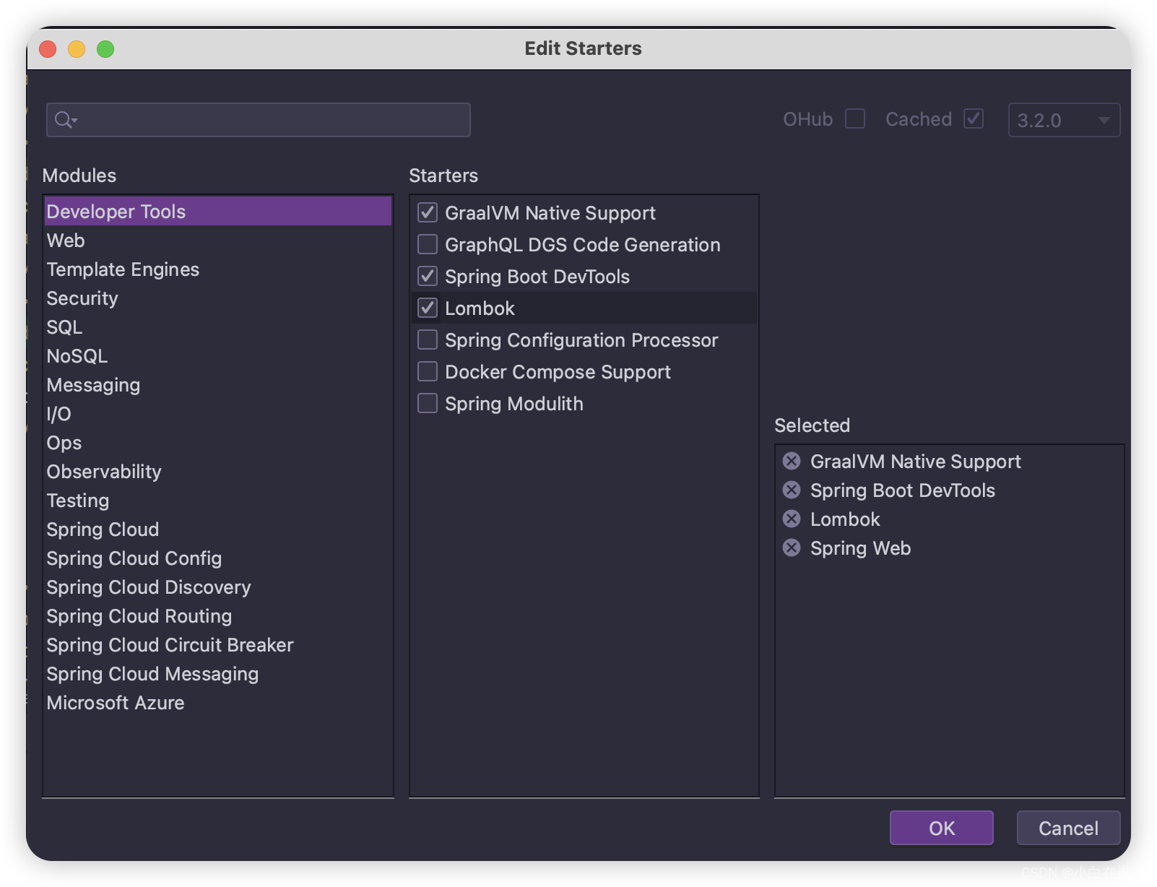The height and width of the screenshot is (887, 1157).
Task: Toggle the Cached checkbox
Action: [974, 118]
